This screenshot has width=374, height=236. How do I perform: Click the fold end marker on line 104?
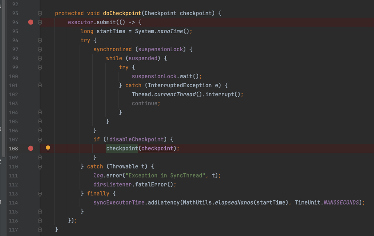click(x=40, y=112)
